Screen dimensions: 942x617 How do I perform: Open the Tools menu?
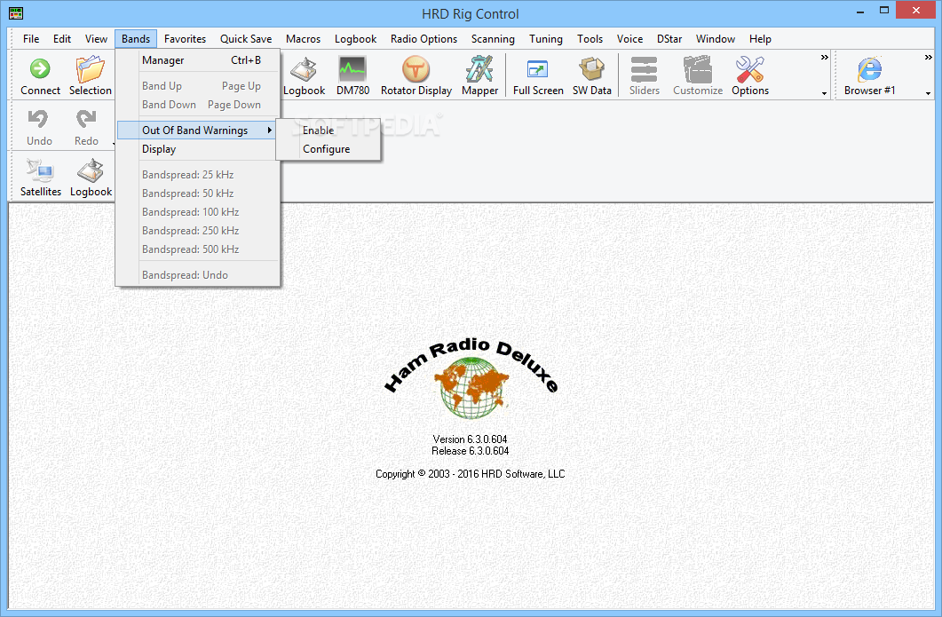click(590, 38)
